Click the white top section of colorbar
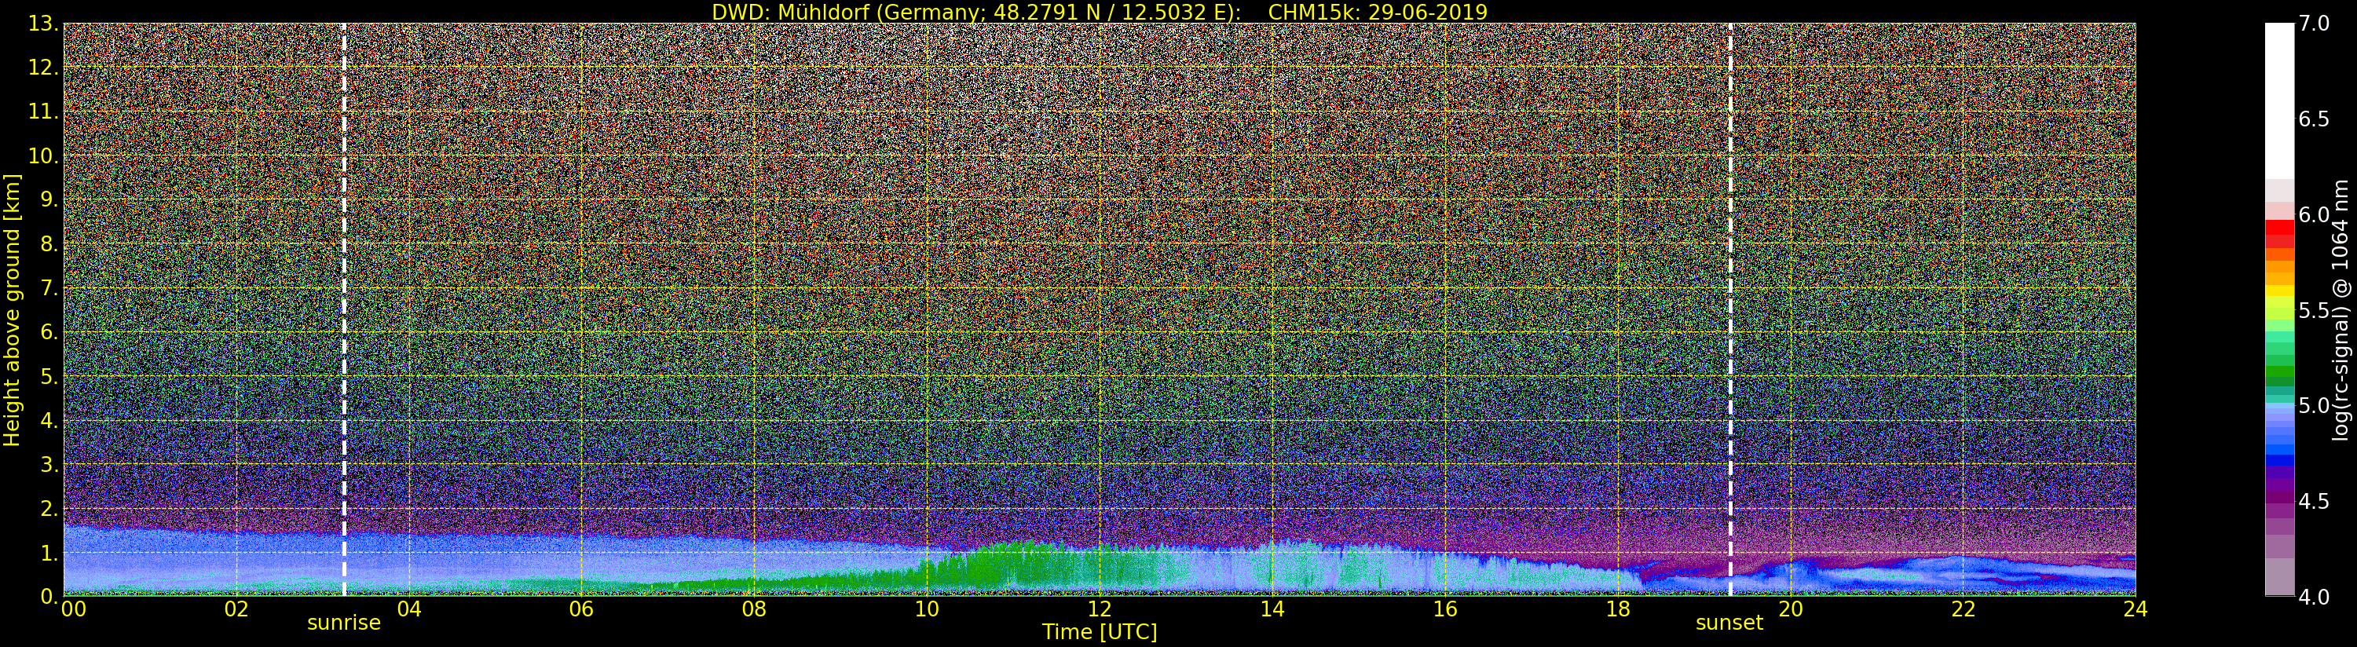Viewport: 2357px width, 647px height. click(x=2279, y=101)
